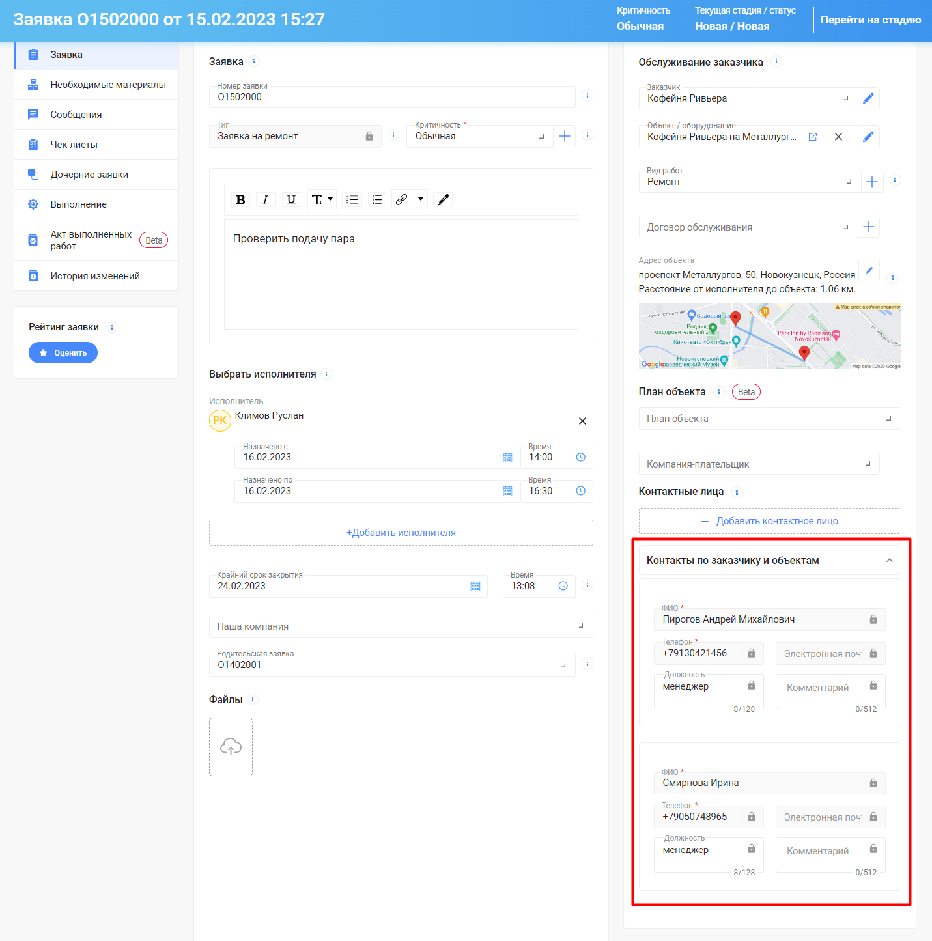Click info icon beside План объекта
Image resolution: width=932 pixels, height=941 pixels.
pyautogui.click(x=719, y=392)
